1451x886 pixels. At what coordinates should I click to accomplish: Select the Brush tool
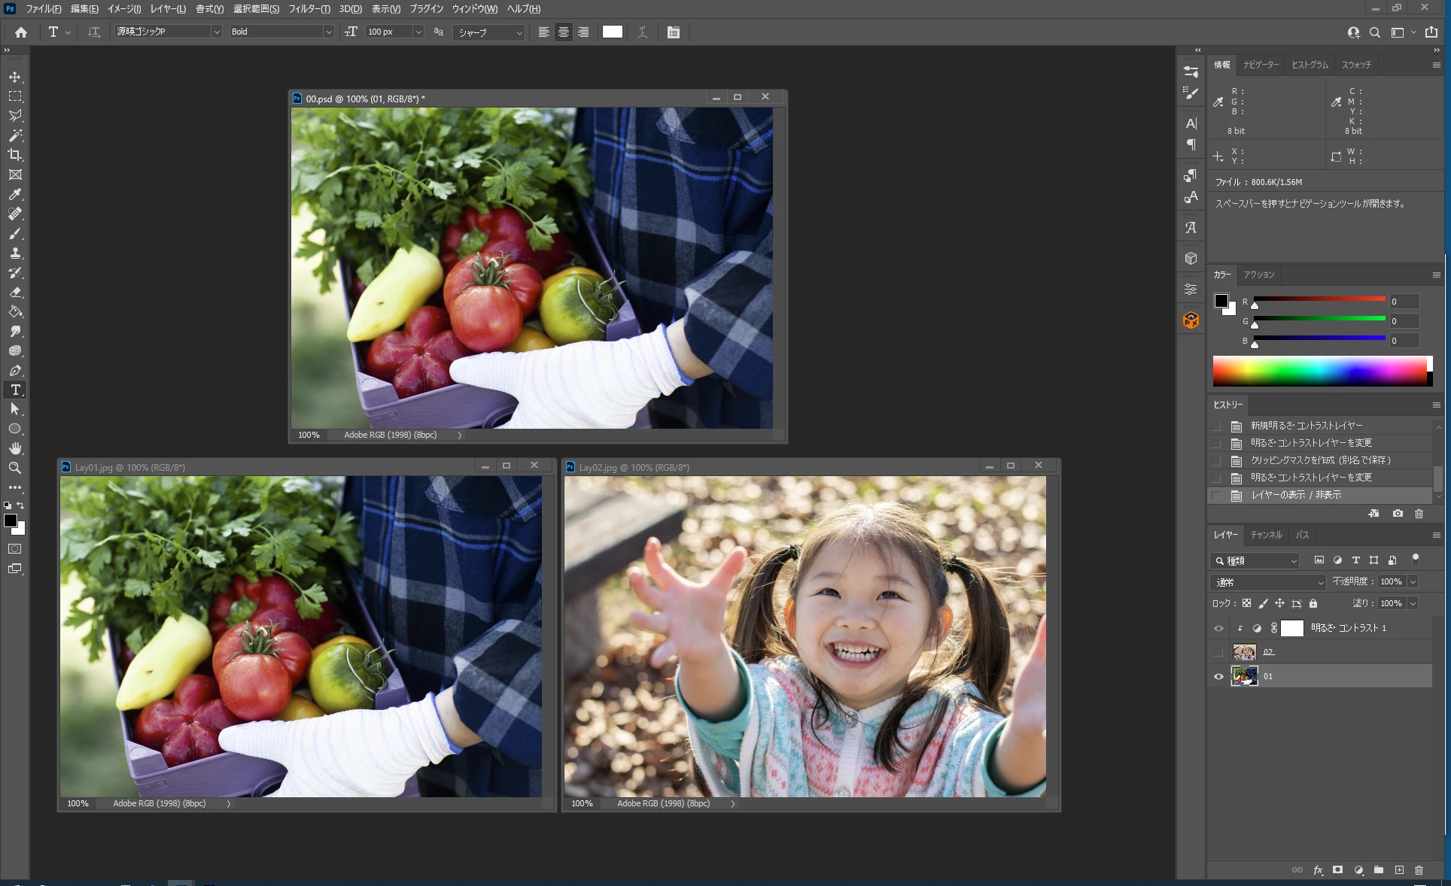tap(15, 233)
